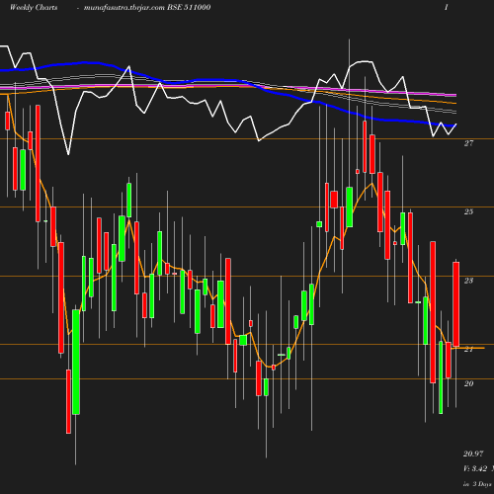Image resolution: width=494 pixels, height=494 pixels.
Task: Click the 'BSE 511000' symbol text
Action: (189, 8)
